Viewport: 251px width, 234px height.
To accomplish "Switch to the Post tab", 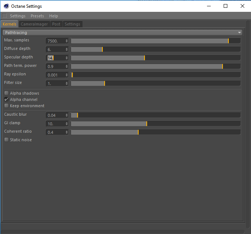I will click(x=56, y=24).
